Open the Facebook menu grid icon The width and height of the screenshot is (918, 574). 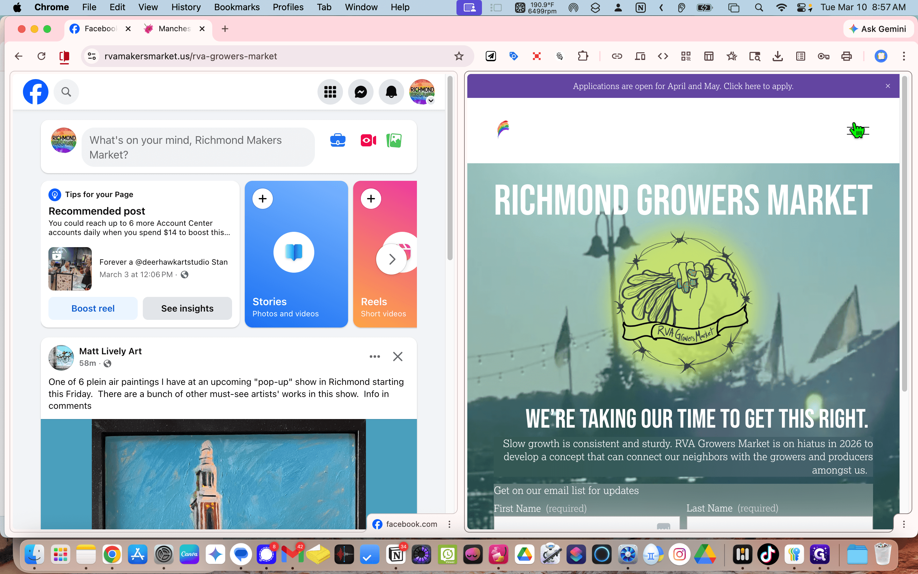click(x=330, y=92)
